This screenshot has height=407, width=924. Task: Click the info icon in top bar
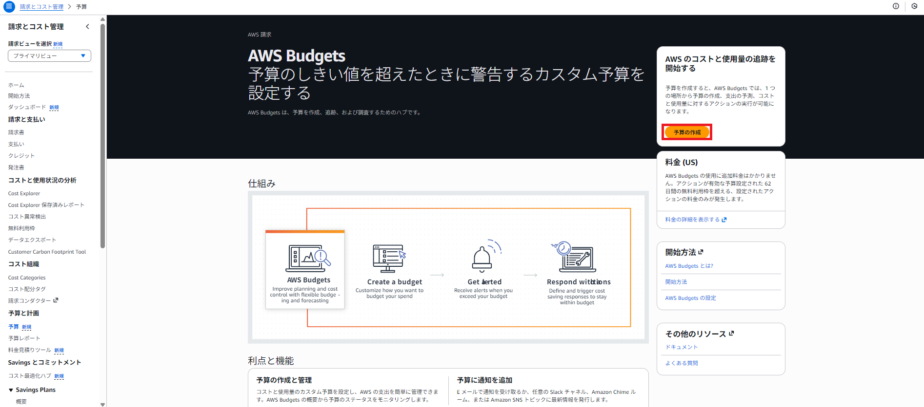896,6
